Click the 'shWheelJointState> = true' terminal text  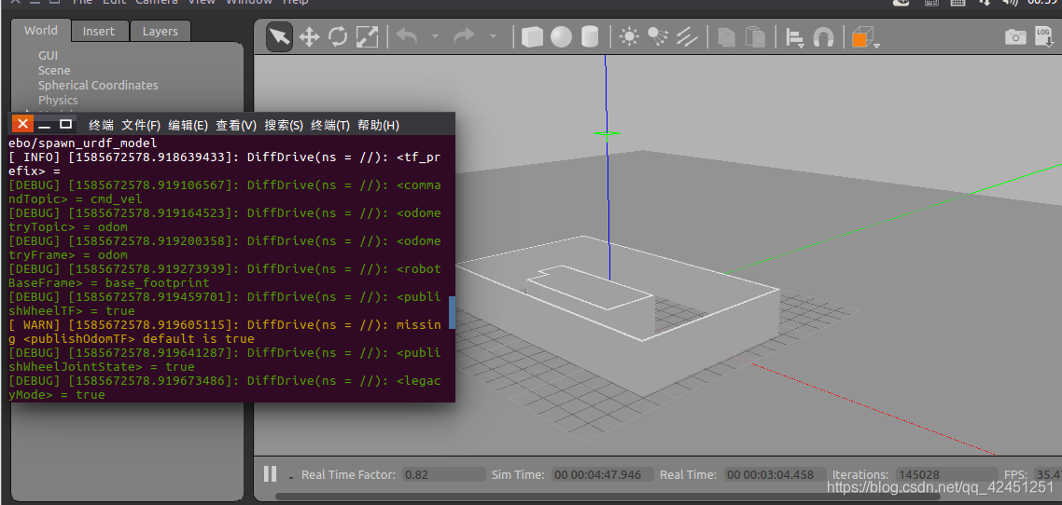click(101, 367)
